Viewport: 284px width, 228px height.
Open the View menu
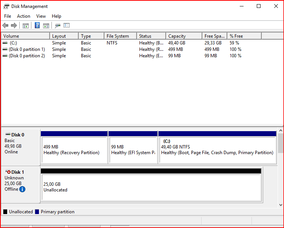point(41,16)
